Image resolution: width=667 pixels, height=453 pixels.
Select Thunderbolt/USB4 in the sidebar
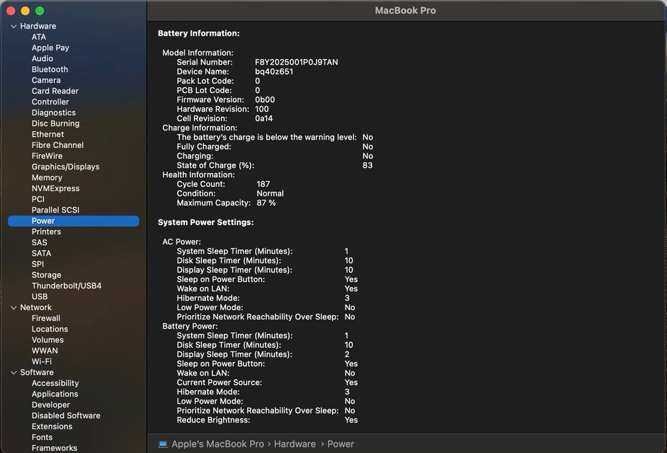click(67, 286)
